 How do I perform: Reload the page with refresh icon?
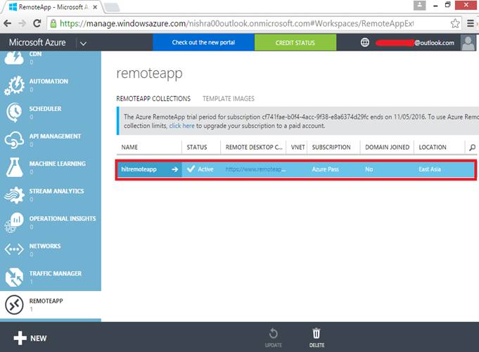point(37,23)
